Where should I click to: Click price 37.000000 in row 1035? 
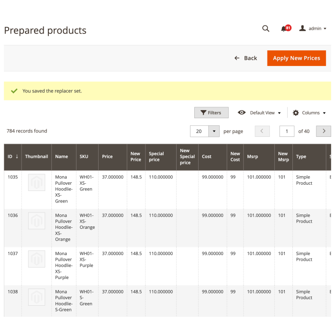(x=112, y=177)
